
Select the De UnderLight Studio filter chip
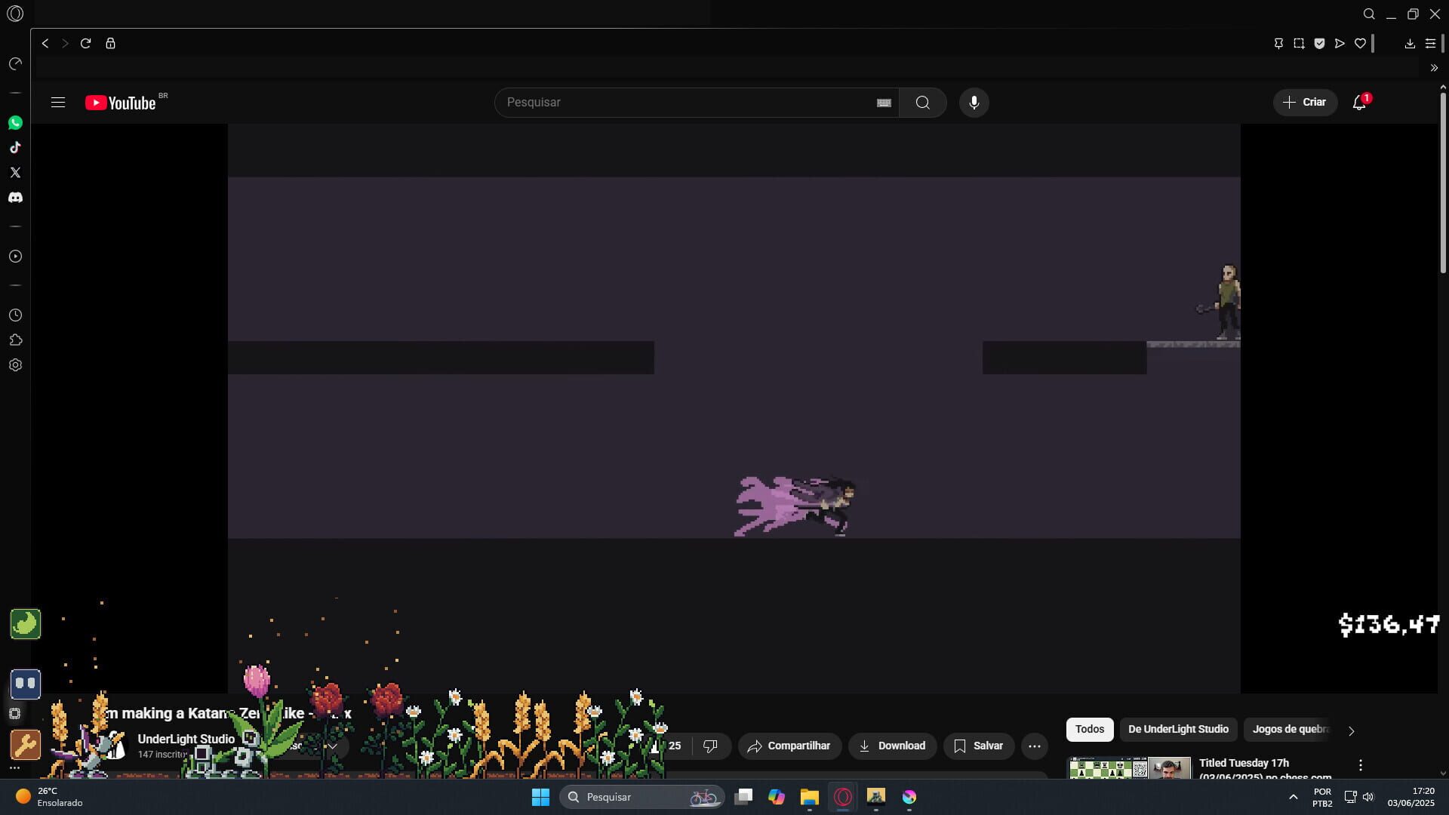(x=1178, y=729)
